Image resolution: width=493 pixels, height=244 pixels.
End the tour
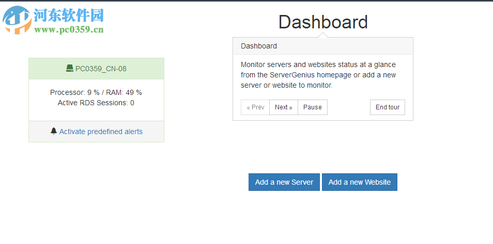(x=388, y=107)
